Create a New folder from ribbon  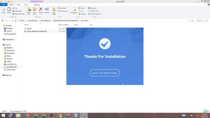(x=54, y=11)
